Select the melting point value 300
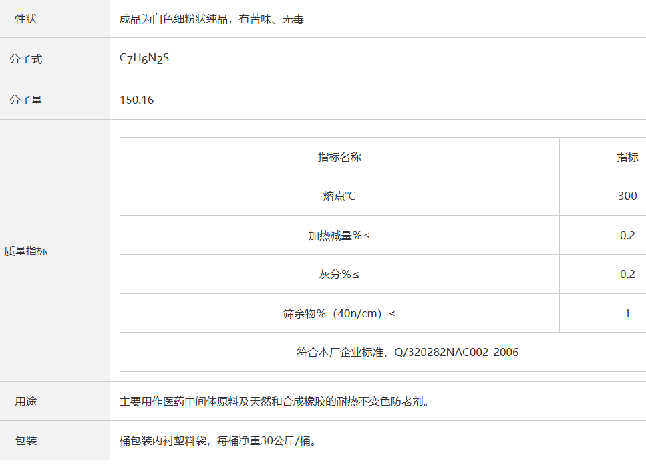 [627, 196]
